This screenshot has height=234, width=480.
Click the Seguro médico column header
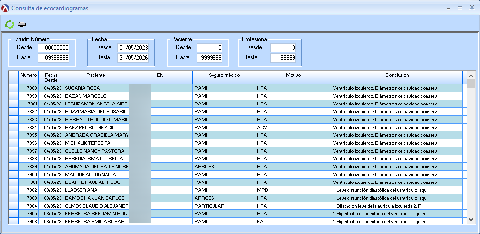click(224, 78)
